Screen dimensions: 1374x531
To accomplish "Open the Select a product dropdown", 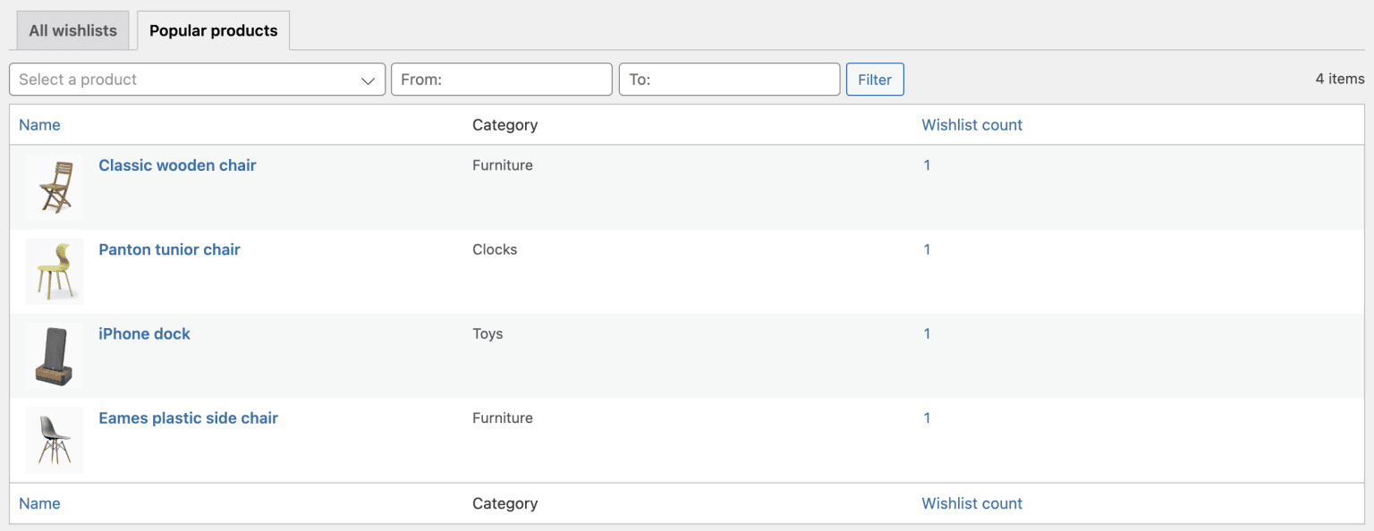I will click(197, 80).
